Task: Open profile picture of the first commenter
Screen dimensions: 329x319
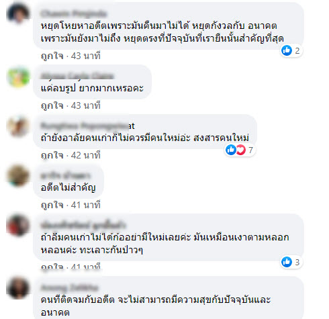Action: pos(17,13)
